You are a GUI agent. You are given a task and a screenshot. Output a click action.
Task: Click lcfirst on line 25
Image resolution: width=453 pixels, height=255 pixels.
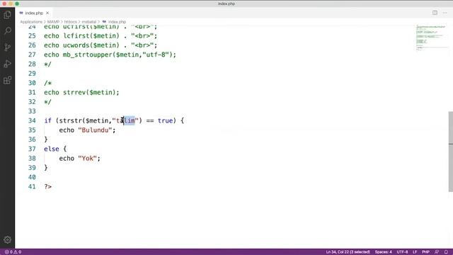[76, 36]
